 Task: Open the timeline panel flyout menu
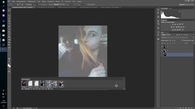[x=124, y=79]
